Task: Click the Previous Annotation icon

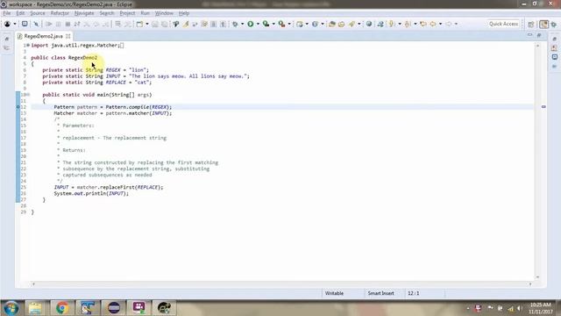Action: point(407,24)
